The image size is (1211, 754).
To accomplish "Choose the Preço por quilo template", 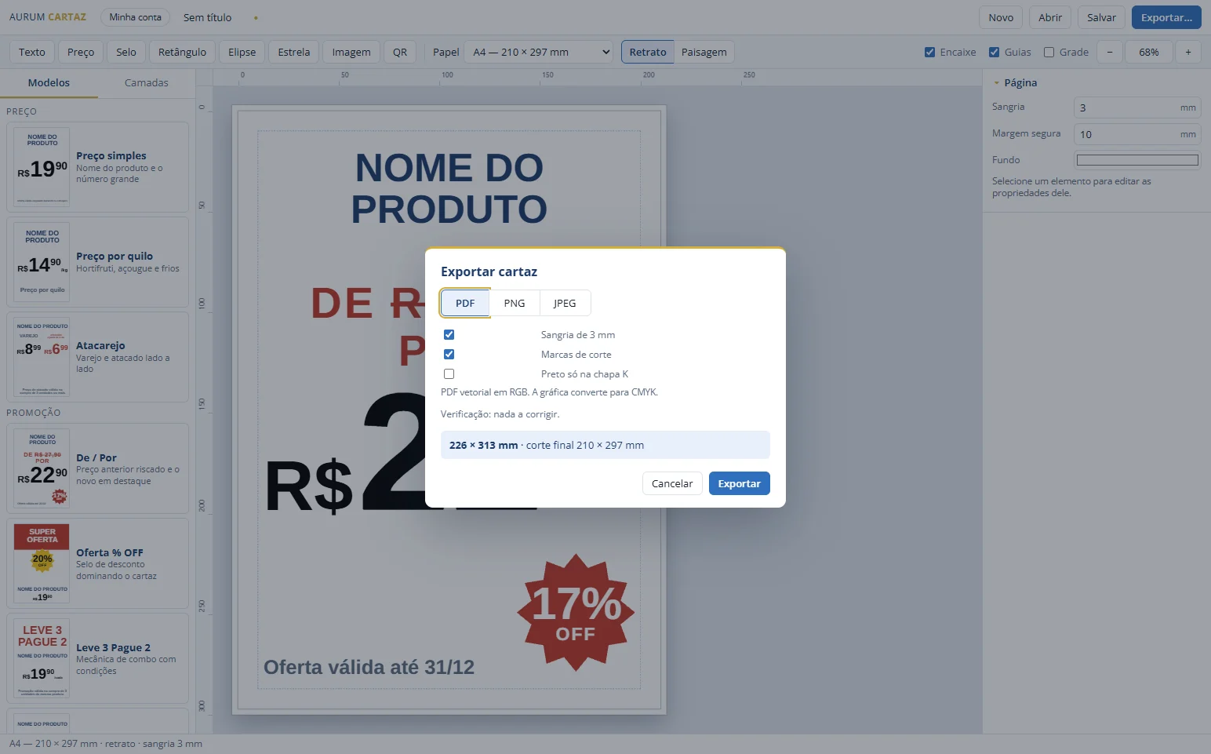I will (x=97, y=262).
